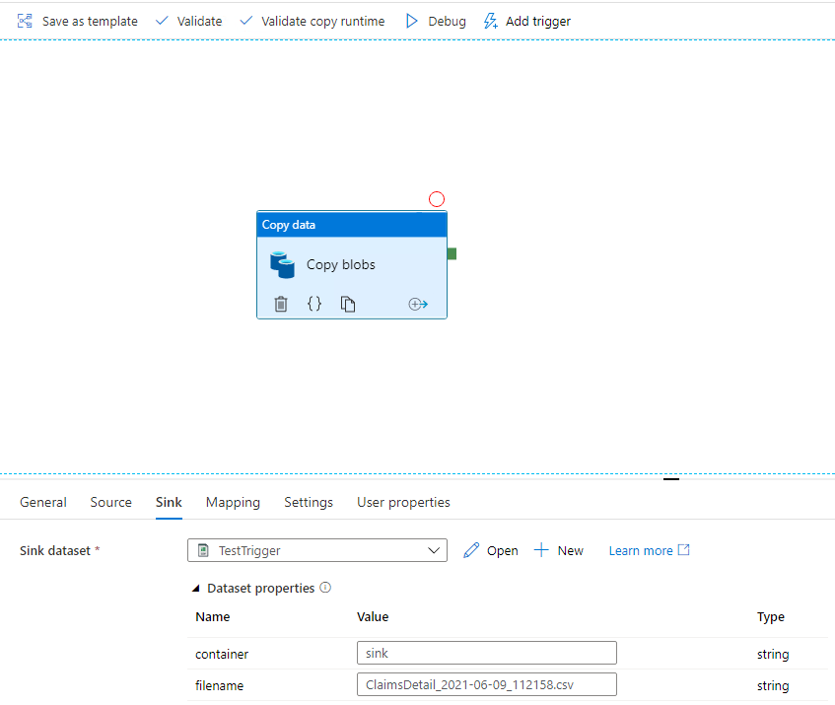Image resolution: width=835 pixels, height=705 pixels.
Task: Select the Copy data activity header
Action: pos(352,224)
